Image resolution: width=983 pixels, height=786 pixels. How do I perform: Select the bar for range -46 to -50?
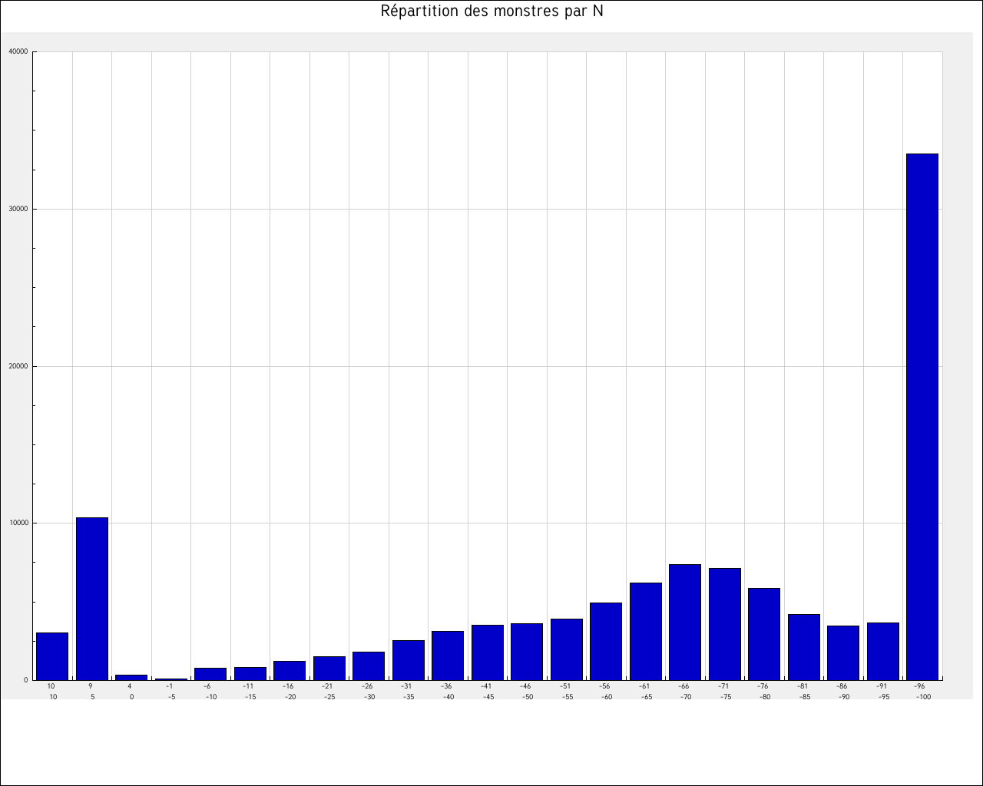527,652
